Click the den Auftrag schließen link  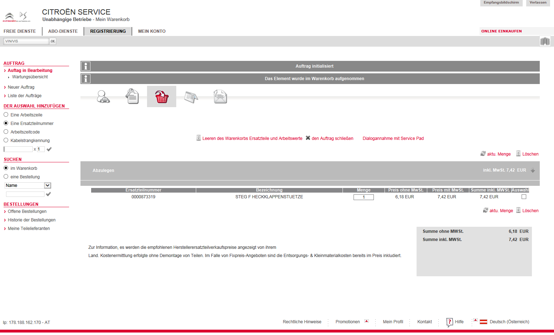pos(332,138)
